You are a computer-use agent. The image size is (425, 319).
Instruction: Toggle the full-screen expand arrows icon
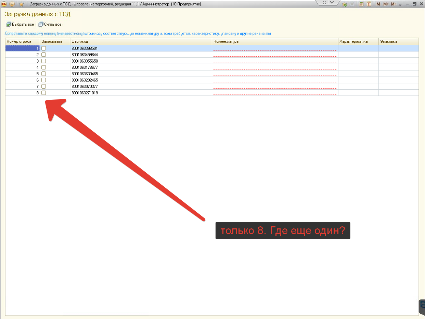324,2
